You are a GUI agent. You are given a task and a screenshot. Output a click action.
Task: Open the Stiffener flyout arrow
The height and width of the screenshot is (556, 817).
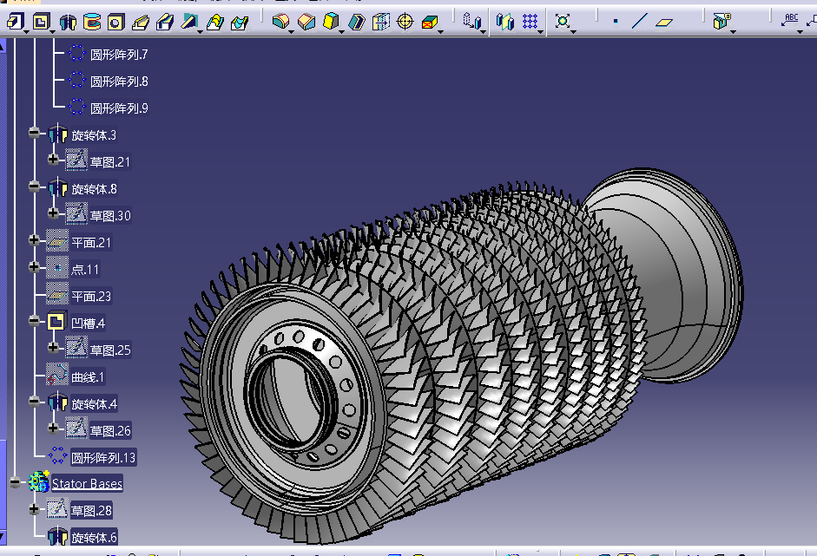(200, 32)
